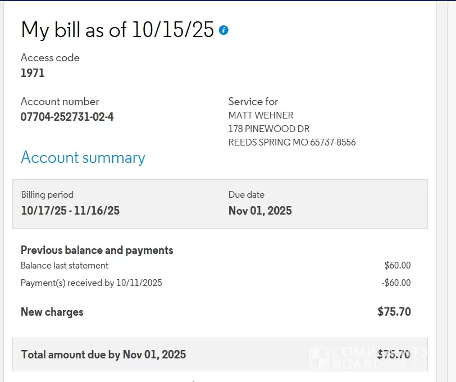Select the access code 1971

pyautogui.click(x=33, y=73)
